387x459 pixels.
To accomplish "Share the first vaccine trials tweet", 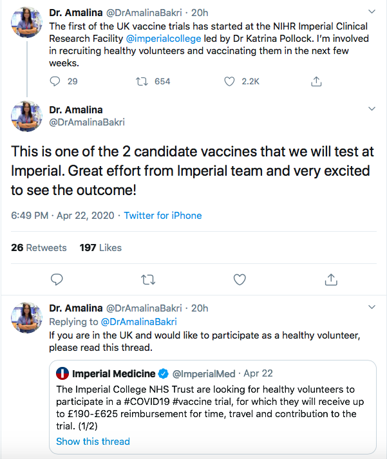I will tap(316, 81).
